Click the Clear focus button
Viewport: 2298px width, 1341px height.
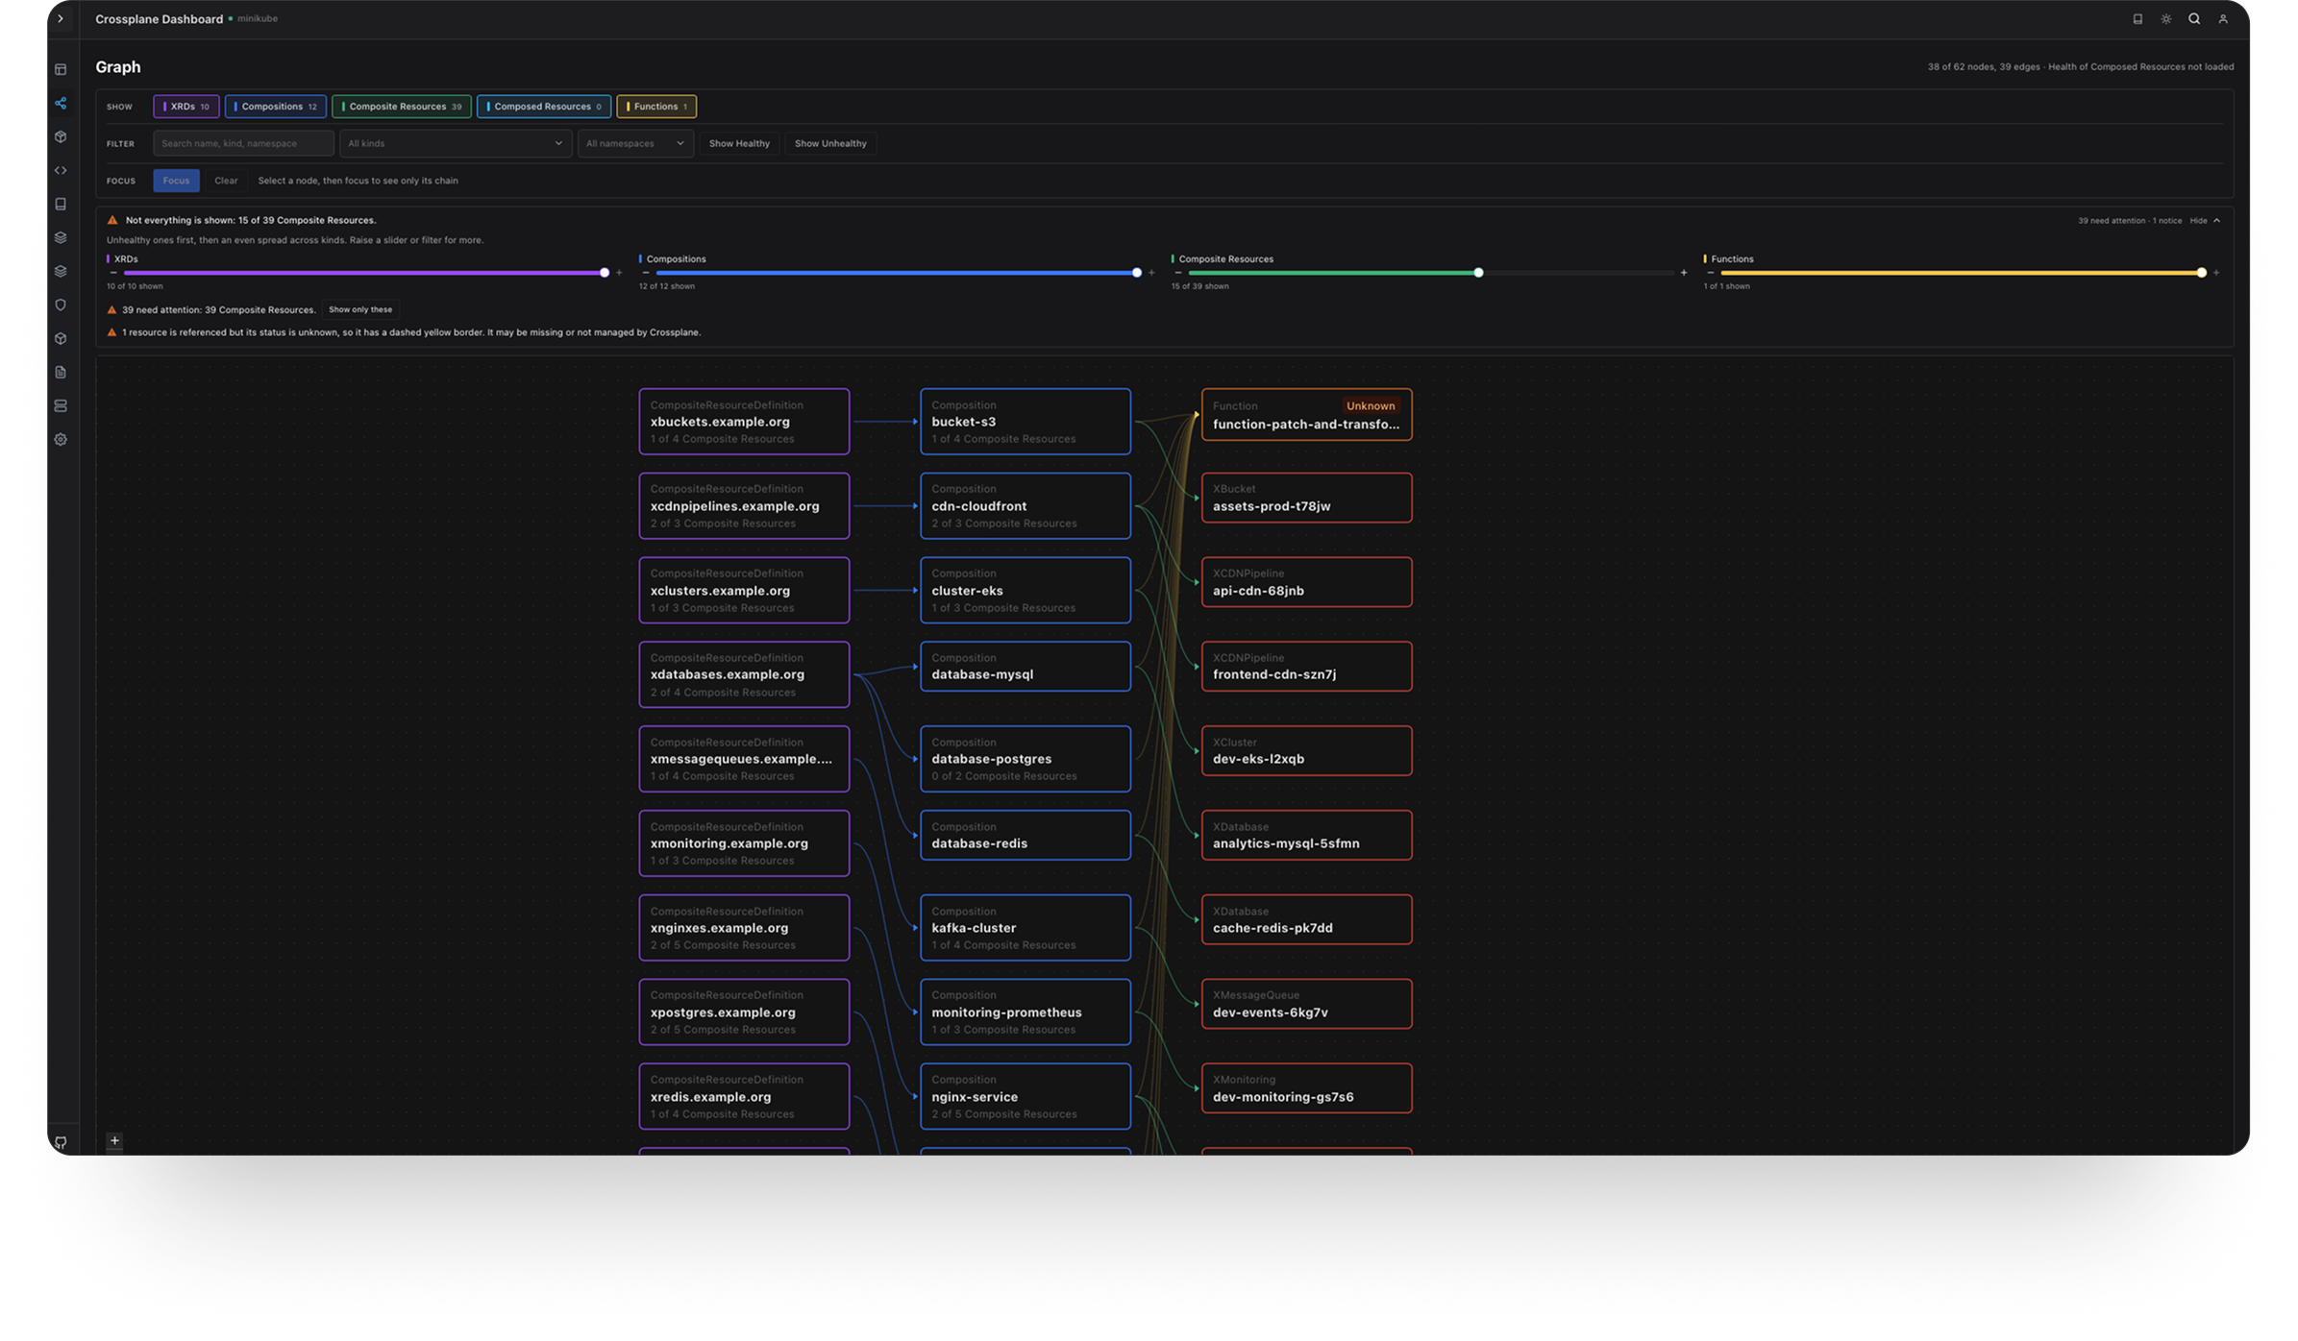[x=226, y=181]
